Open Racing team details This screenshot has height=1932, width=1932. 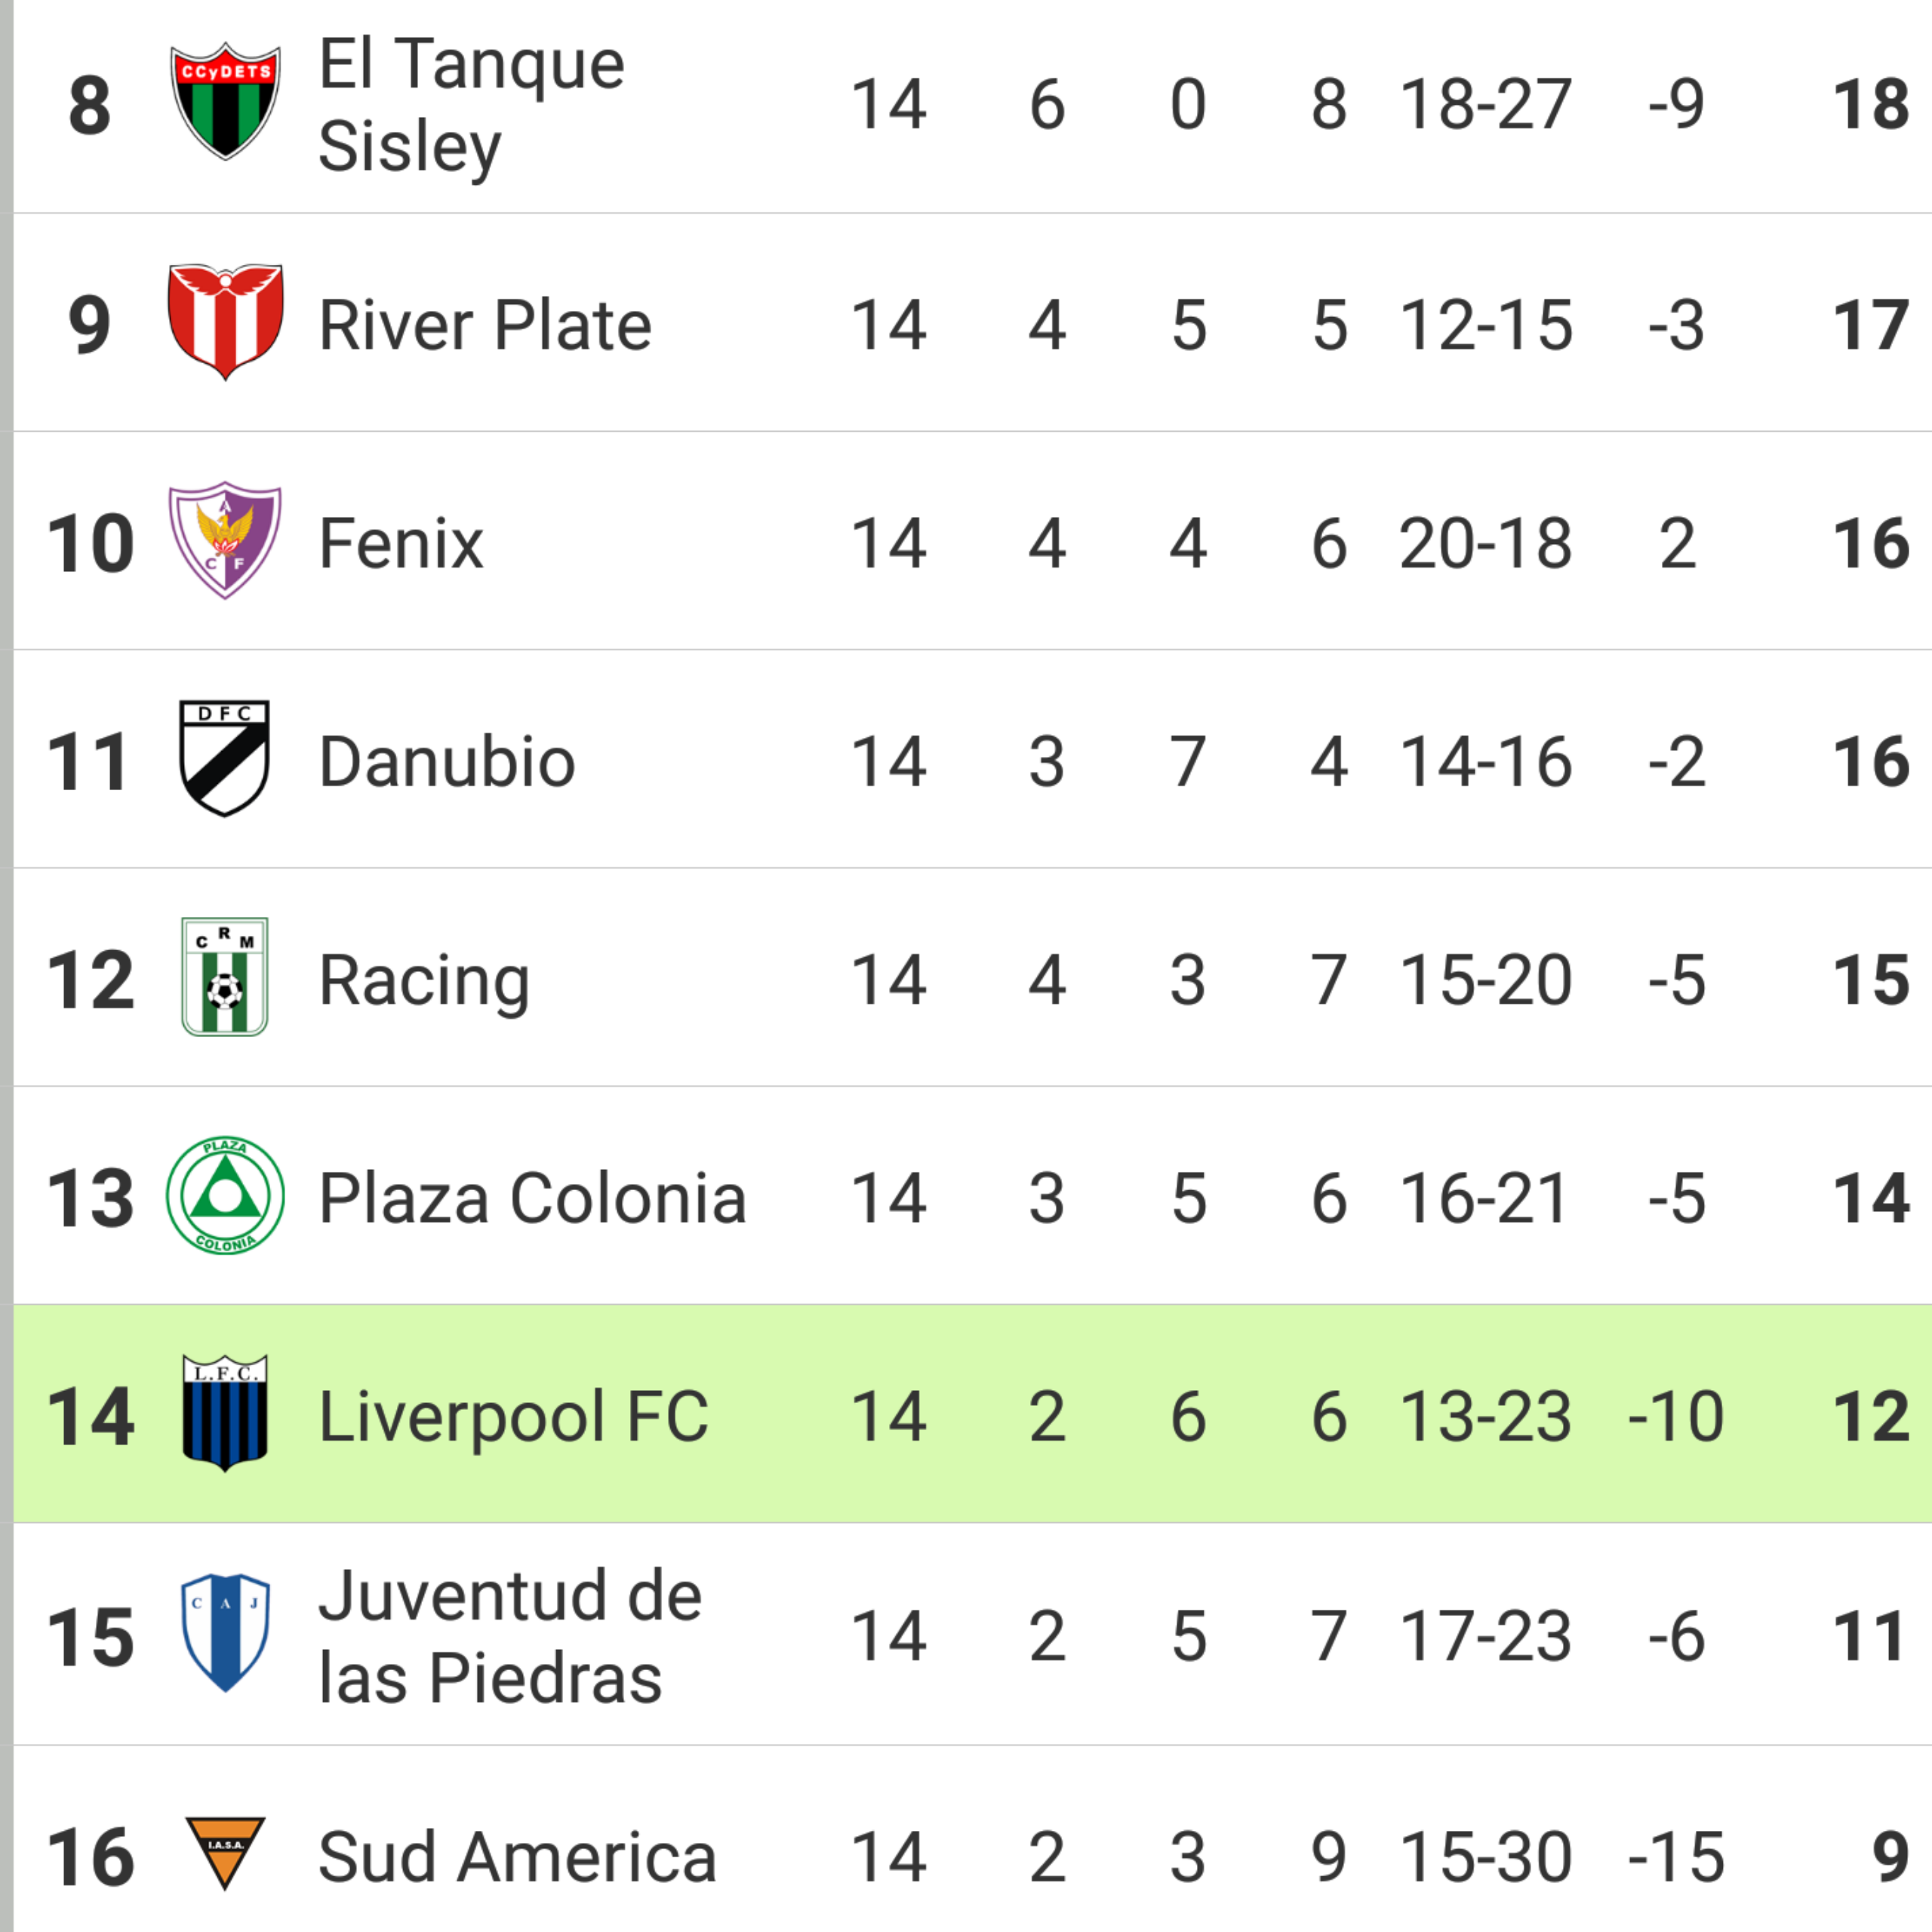(424, 981)
